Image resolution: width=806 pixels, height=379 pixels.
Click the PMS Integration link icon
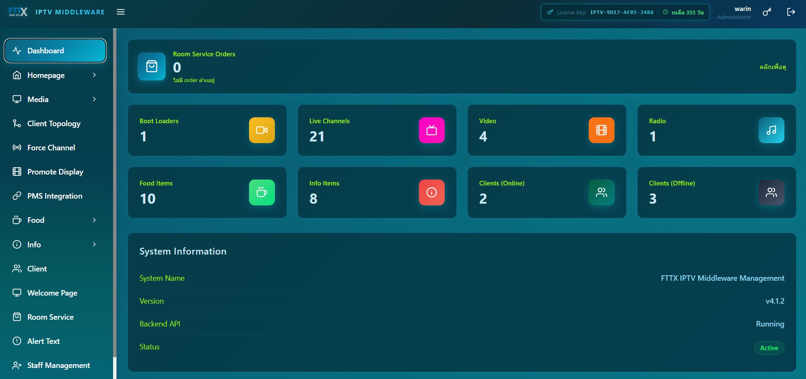pos(17,196)
